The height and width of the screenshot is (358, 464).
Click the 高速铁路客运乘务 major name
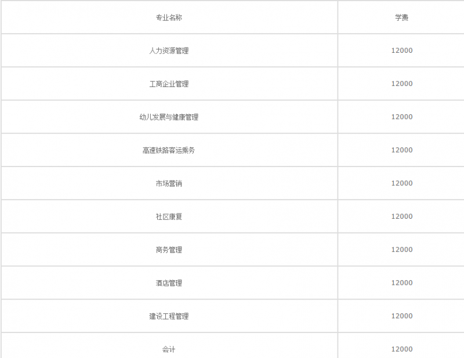169,150
